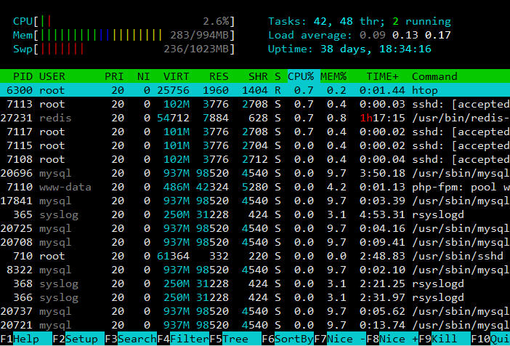Click the 4.2 MEM% value of php-fpm
The image size is (510, 346).
(336, 187)
